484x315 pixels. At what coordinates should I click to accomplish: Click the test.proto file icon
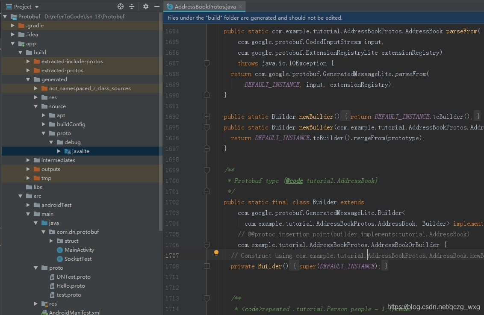[x=52, y=294]
